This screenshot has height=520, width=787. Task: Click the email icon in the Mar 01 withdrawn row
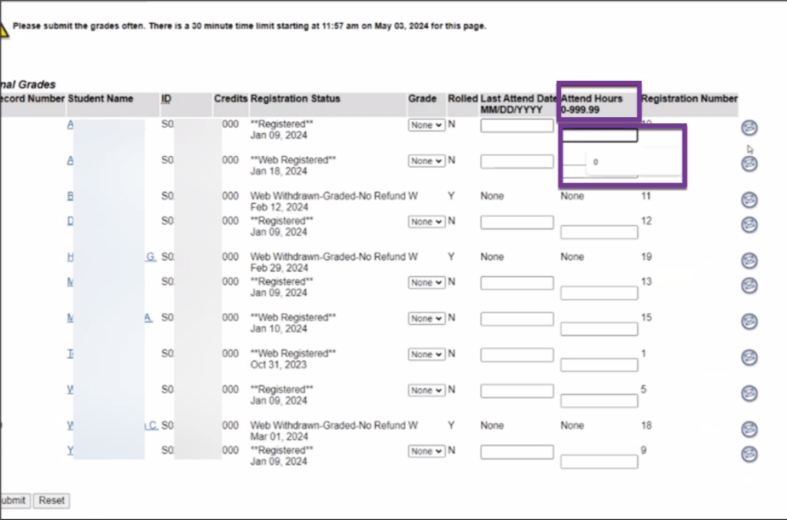coord(749,430)
